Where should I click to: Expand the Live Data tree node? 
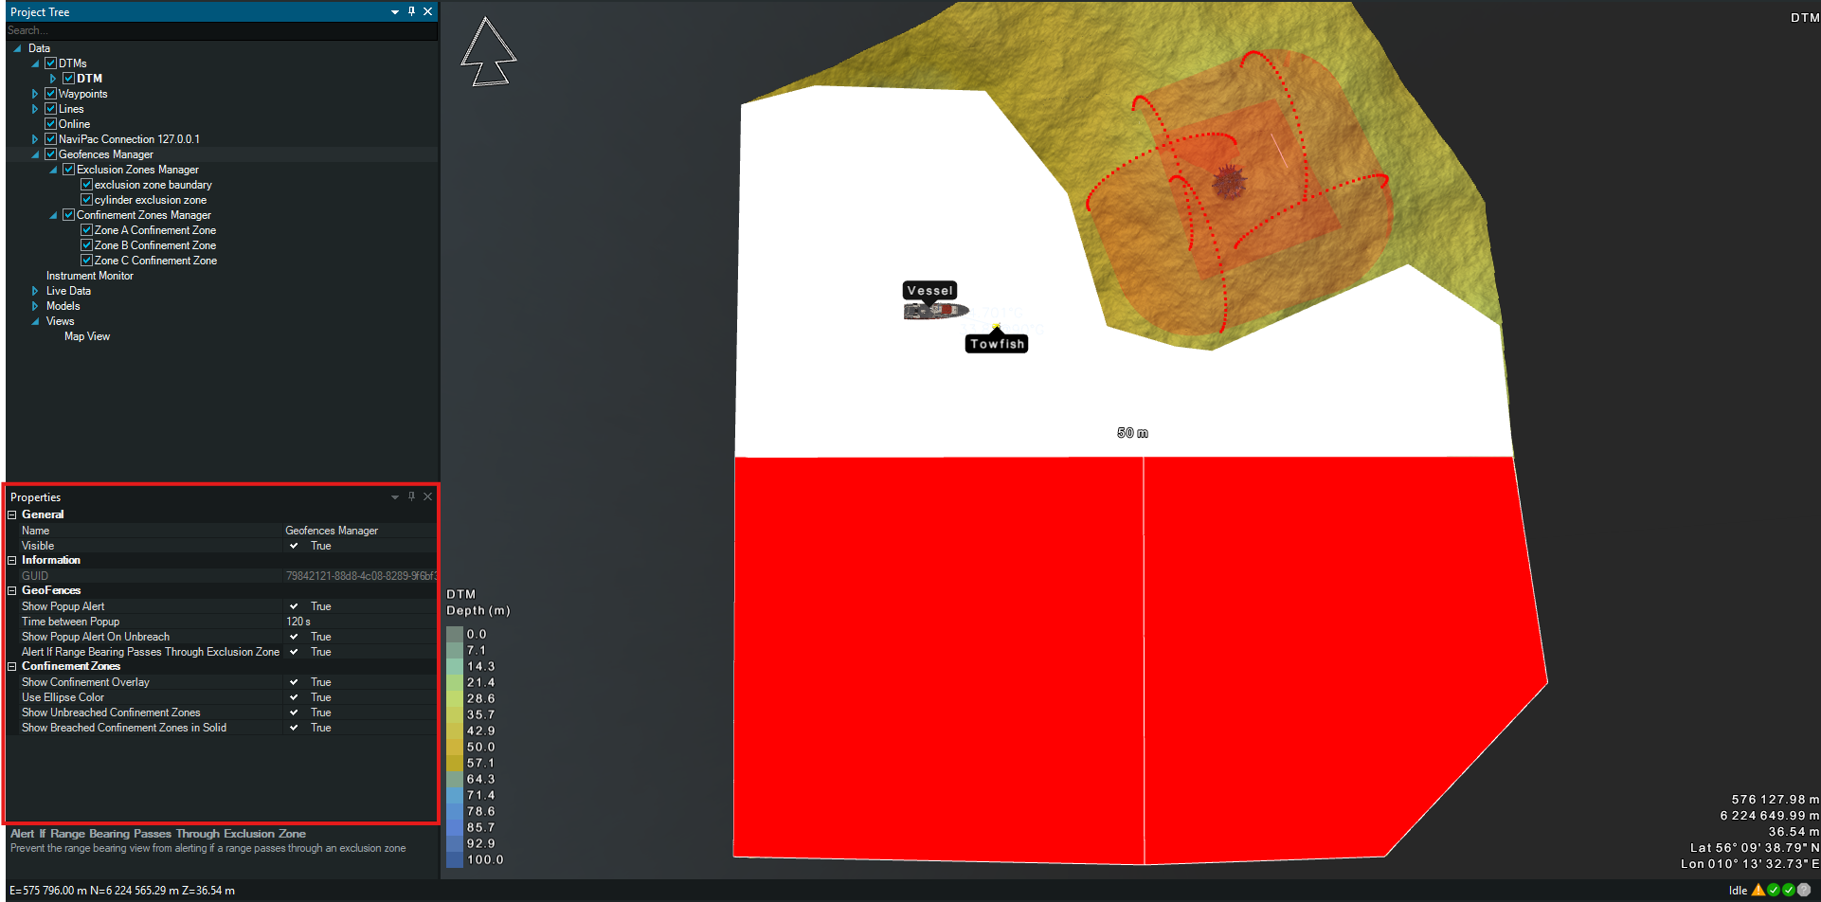click(x=35, y=291)
